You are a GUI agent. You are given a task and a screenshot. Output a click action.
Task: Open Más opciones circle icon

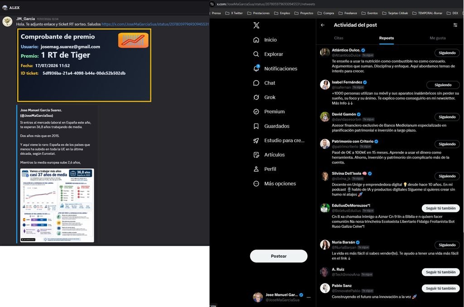tap(256, 184)
